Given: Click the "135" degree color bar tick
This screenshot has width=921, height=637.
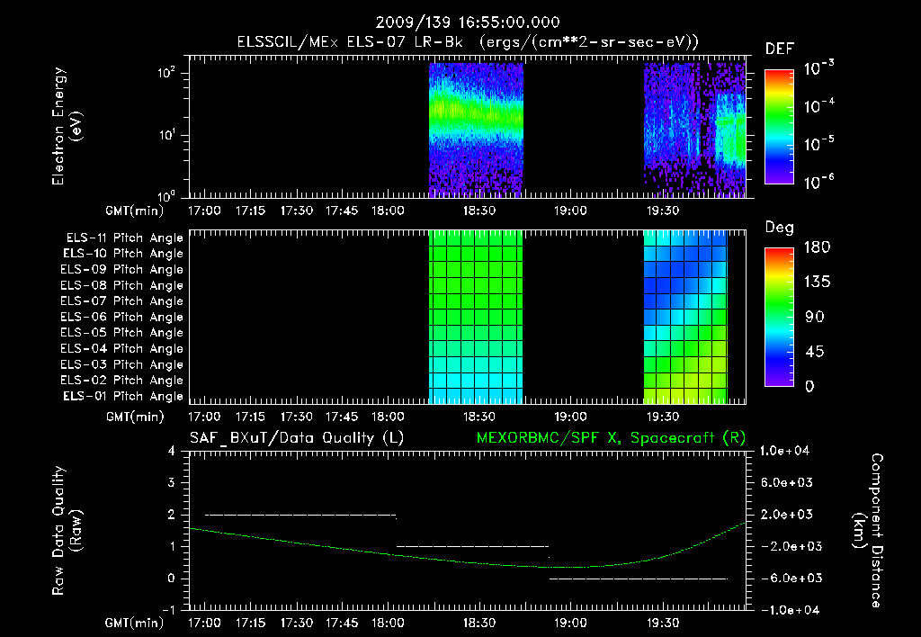Looking at the screenshot, I should pyautogui.click(x=817, y=282).
